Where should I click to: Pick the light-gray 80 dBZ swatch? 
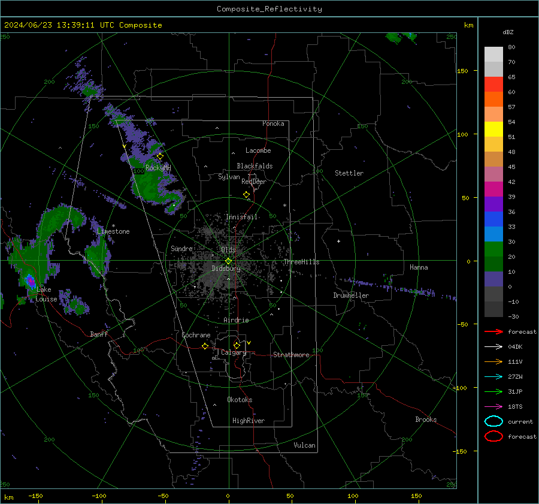tap(493, 54)
